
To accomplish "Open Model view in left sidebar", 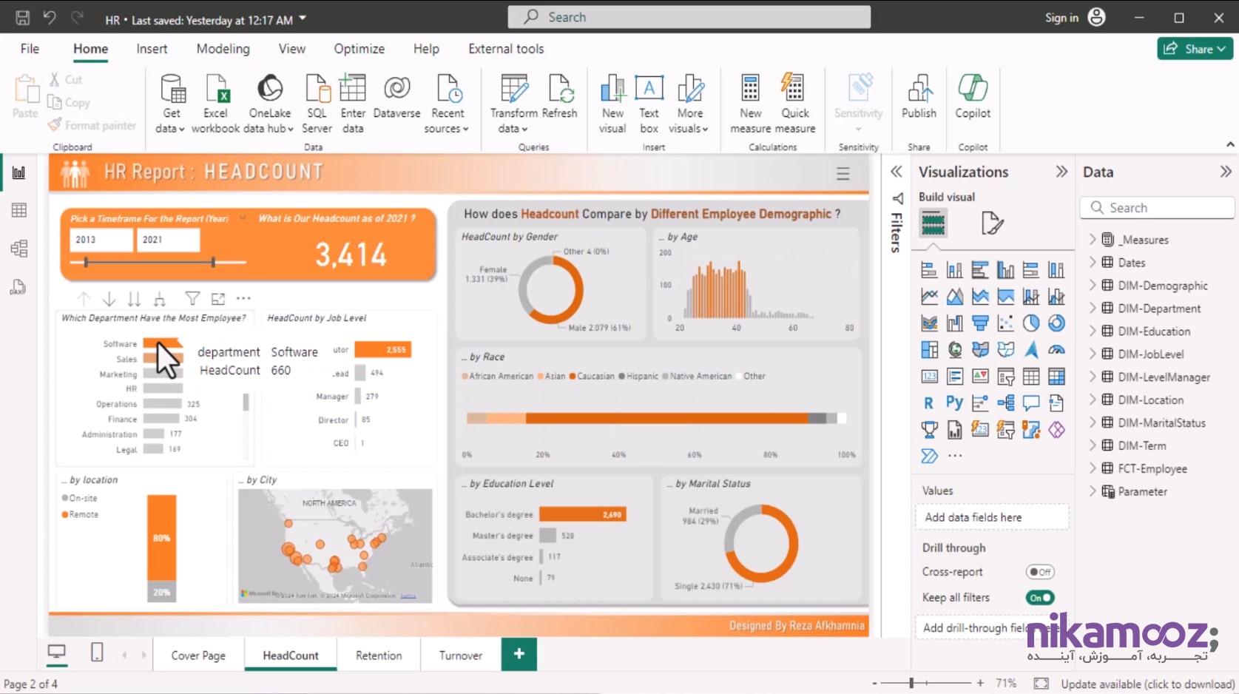I will (x=19, y=249).
